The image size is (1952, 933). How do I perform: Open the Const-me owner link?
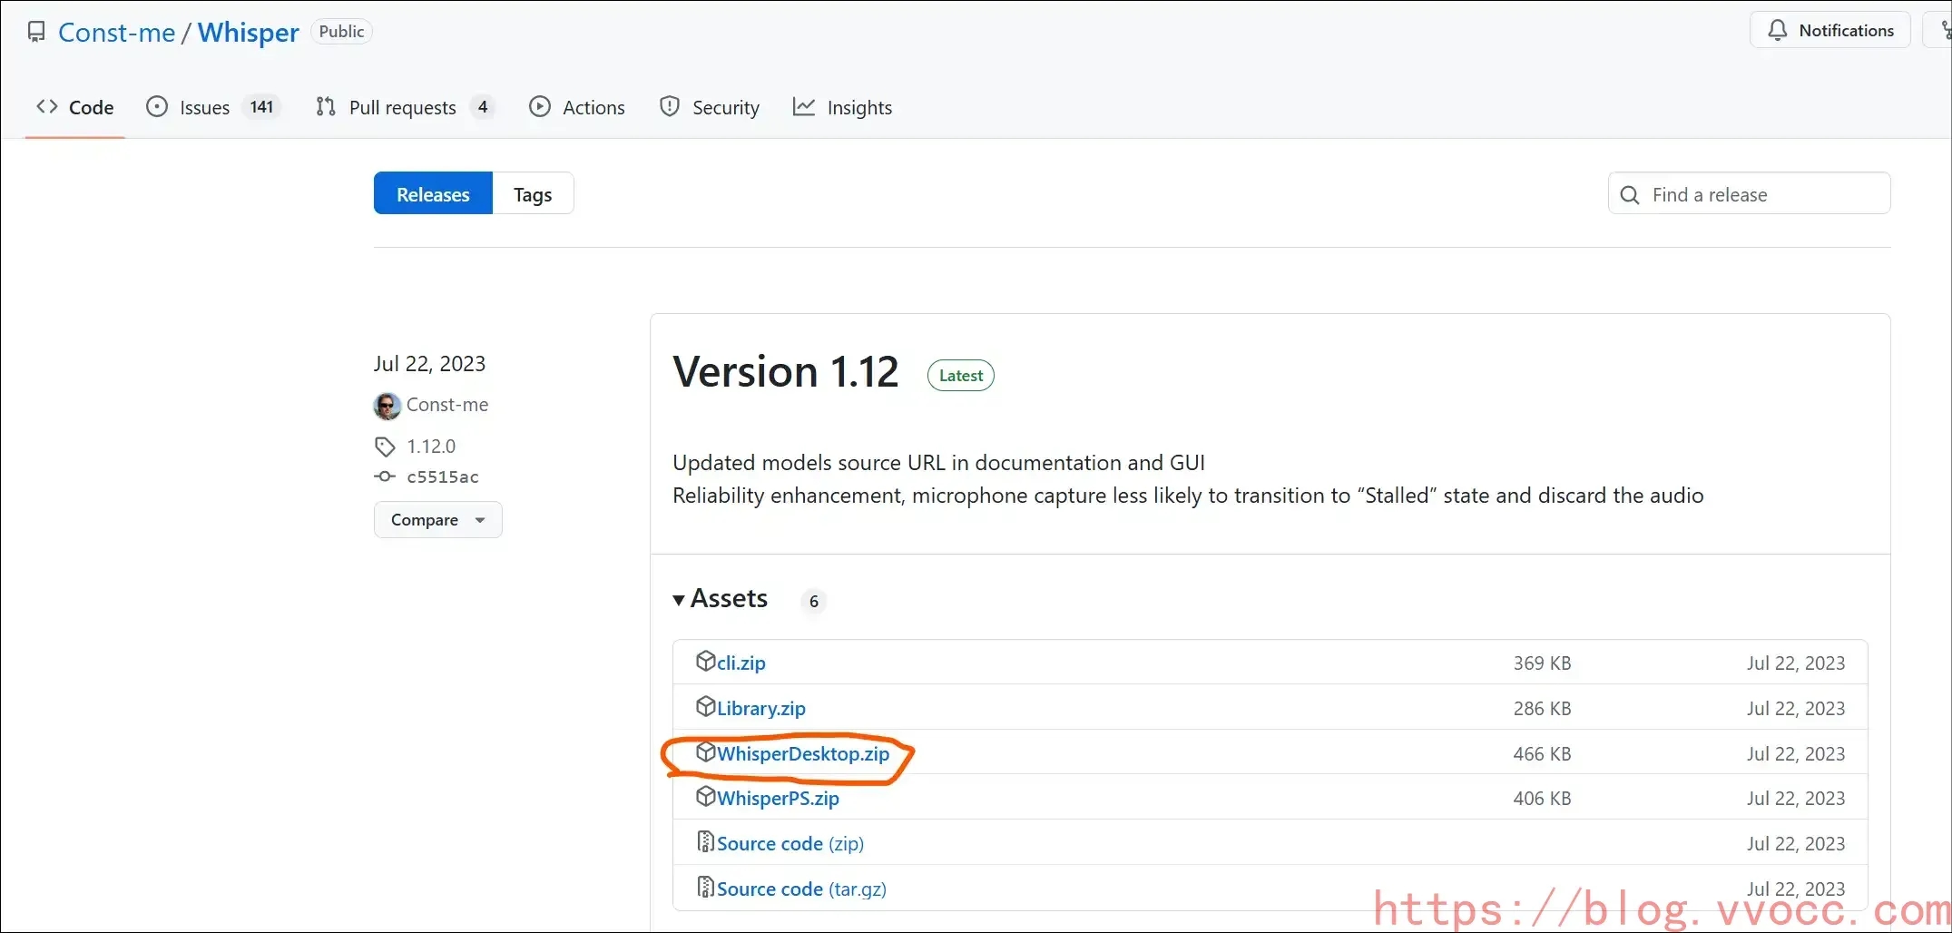(x=116, y=33)
